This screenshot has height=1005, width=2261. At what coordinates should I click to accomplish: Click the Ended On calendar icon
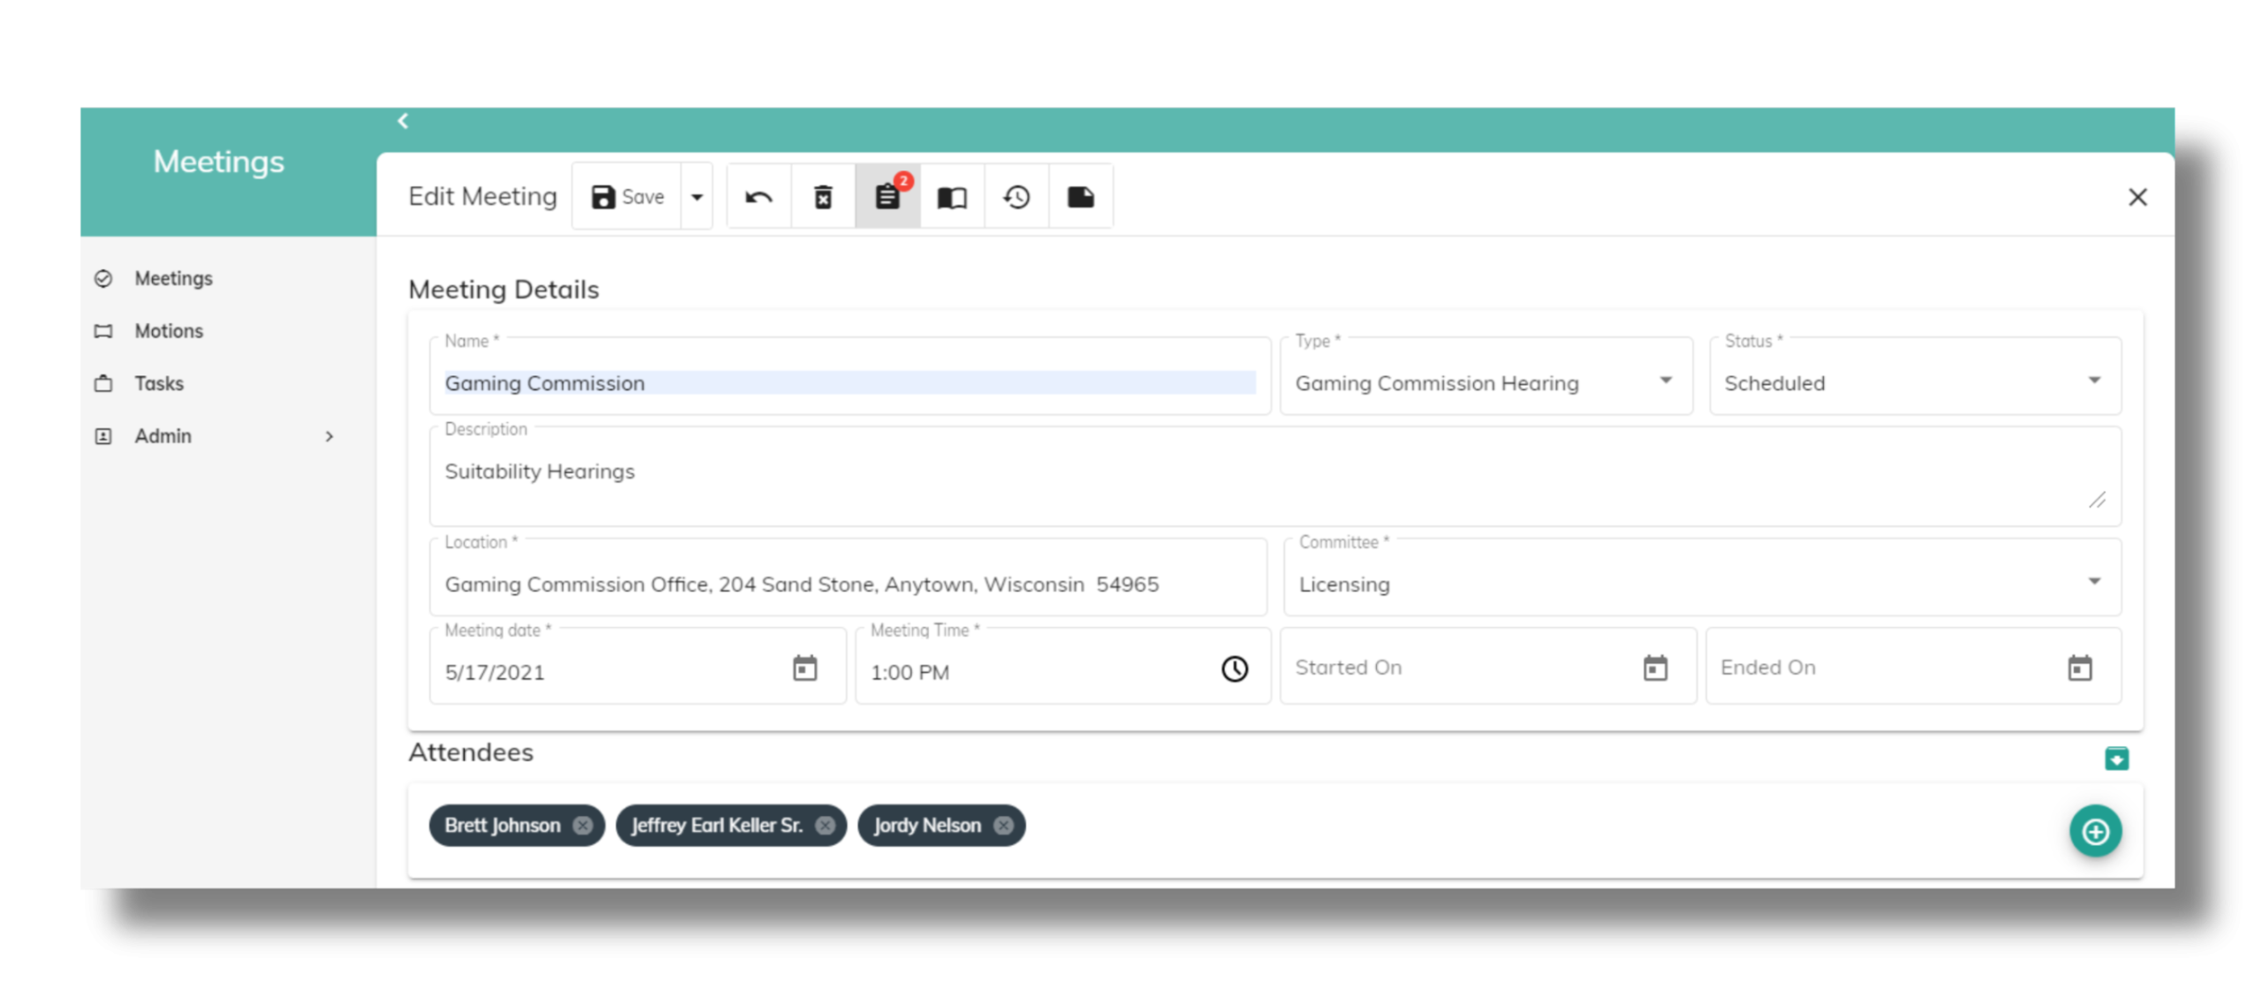2080,669
